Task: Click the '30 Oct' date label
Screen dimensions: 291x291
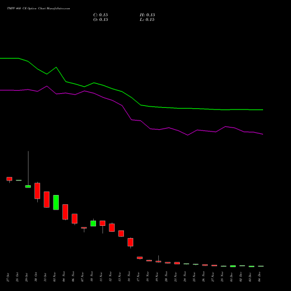Action: [x=36, y=277]
